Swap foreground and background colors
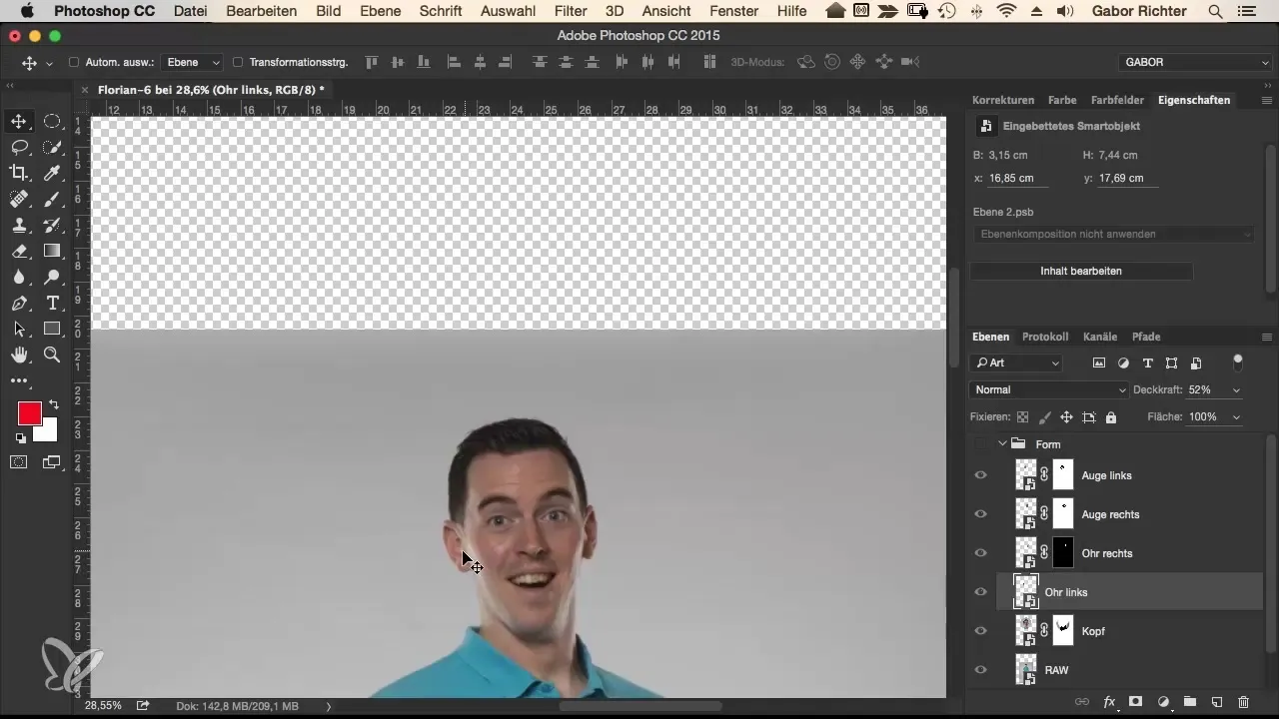The width and height of the screenshot is (1279, 719). click(53, 404)
